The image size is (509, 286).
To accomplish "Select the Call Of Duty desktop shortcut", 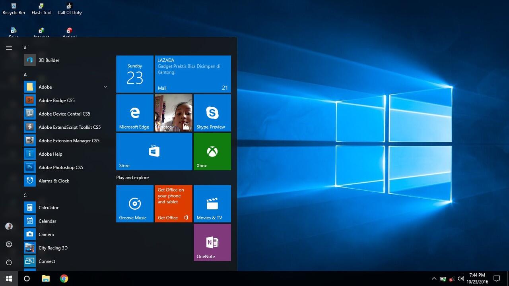I will [70, 9].
